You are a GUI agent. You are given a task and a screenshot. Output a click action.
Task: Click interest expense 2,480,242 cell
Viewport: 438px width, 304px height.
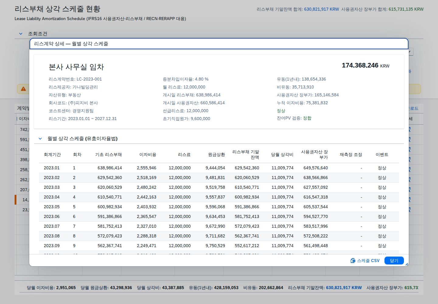[x=147, y=187]
